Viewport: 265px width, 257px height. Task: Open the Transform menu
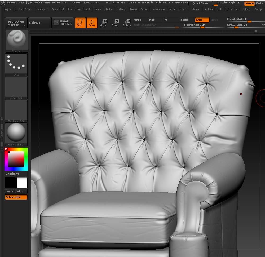(x=232, y=9)
